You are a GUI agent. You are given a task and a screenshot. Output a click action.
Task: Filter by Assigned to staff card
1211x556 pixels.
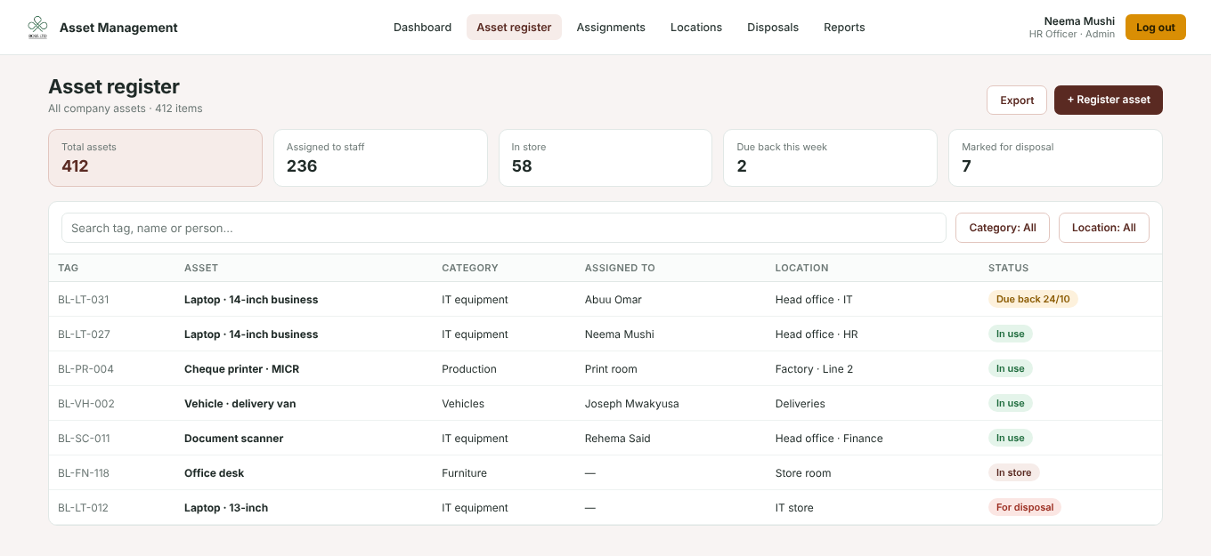tap(380, 158)
